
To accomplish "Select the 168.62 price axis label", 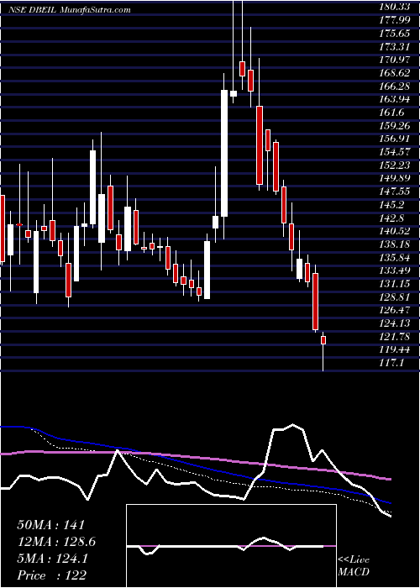I will (x=396, y=73).
